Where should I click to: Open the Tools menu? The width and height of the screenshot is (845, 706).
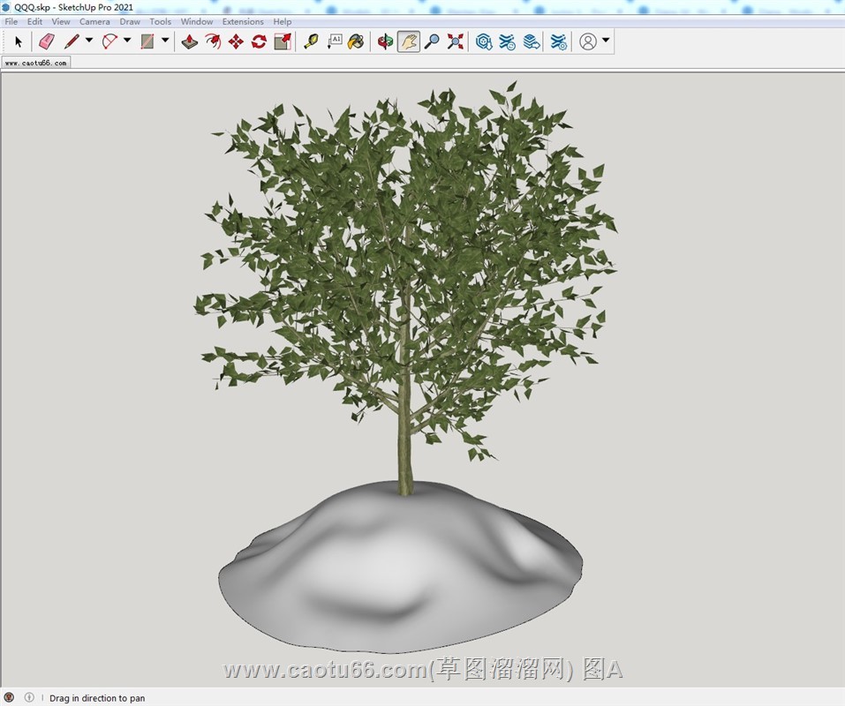160,21
